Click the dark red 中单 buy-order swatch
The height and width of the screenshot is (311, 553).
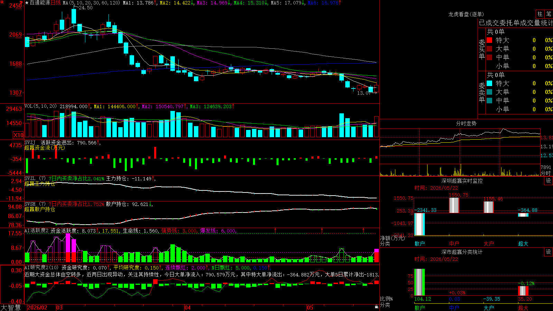[x=489, y=57]
